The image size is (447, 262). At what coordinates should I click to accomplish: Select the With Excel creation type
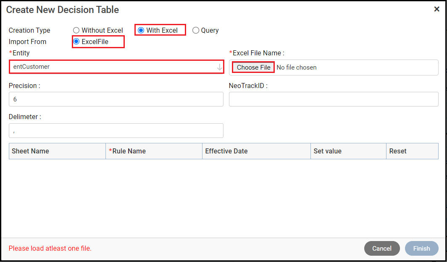point(141,30)
